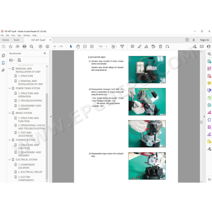Open the View menu
The height and width of the screenshot is (212, 212).
click(x=13, y=35)
